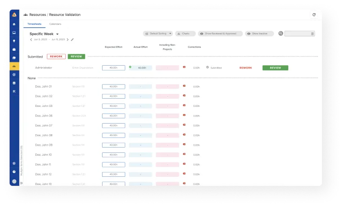This screenshot has width=343, height=207.
Task: Click the globe-like circular sidebar icon
Action: coord(14,75)
